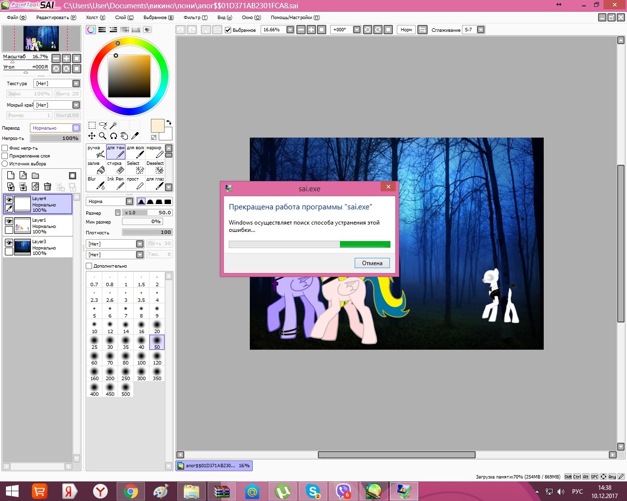Click the delete layer trash icon

pos(48,186)
